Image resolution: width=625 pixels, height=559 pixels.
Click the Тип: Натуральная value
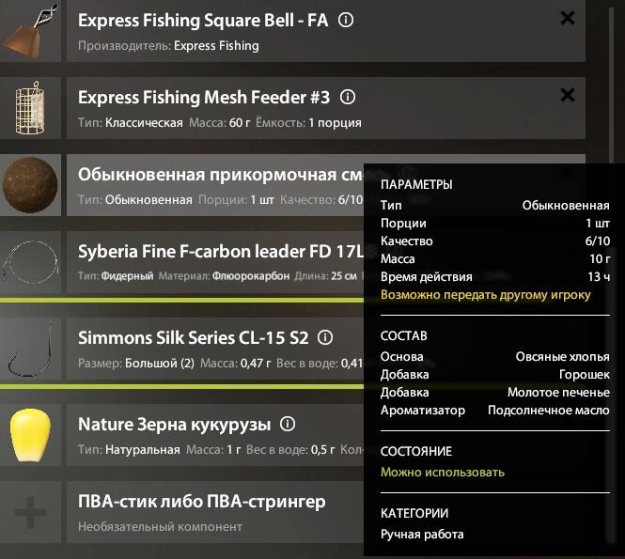coord(129,449)
